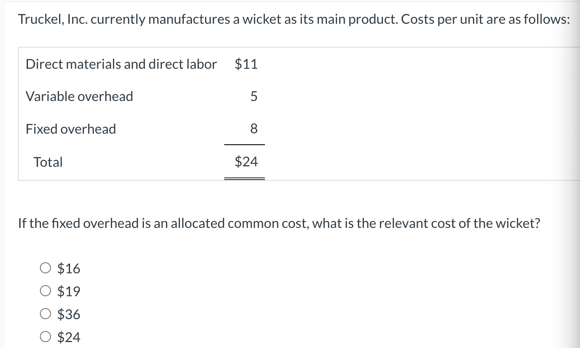Click the $19 answer label text
This screenshot has width=580, height=348.
69,291
